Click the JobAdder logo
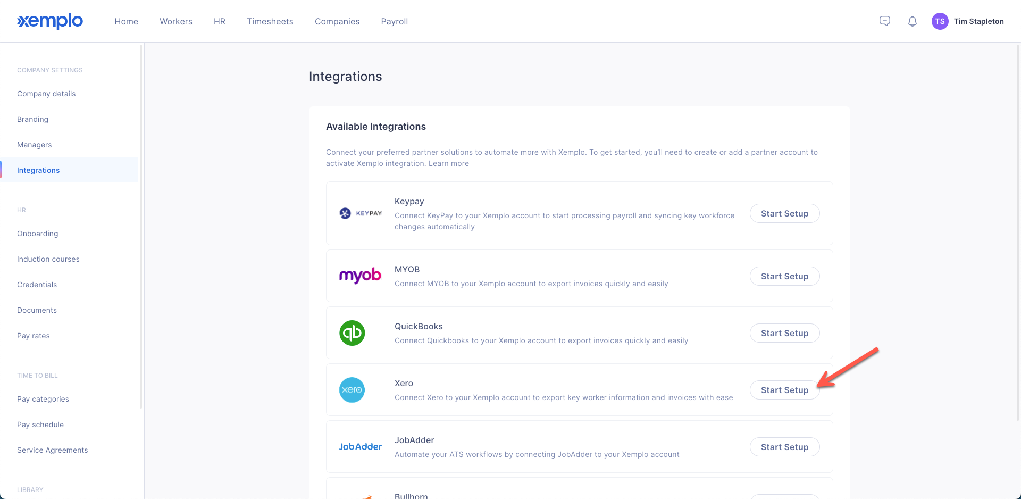 point(361,447)
